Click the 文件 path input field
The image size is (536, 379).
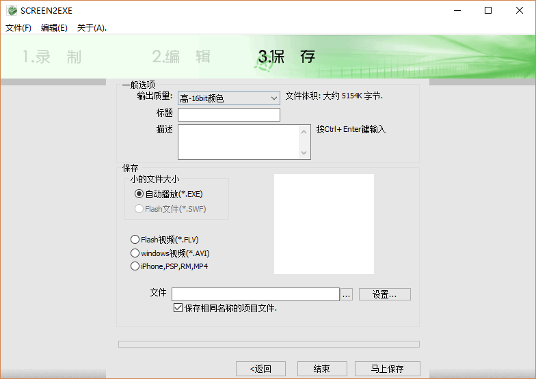(256, 294)
